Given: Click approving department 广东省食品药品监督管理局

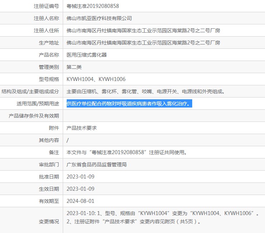Looking at the screenshot, I should click(96, 165).
